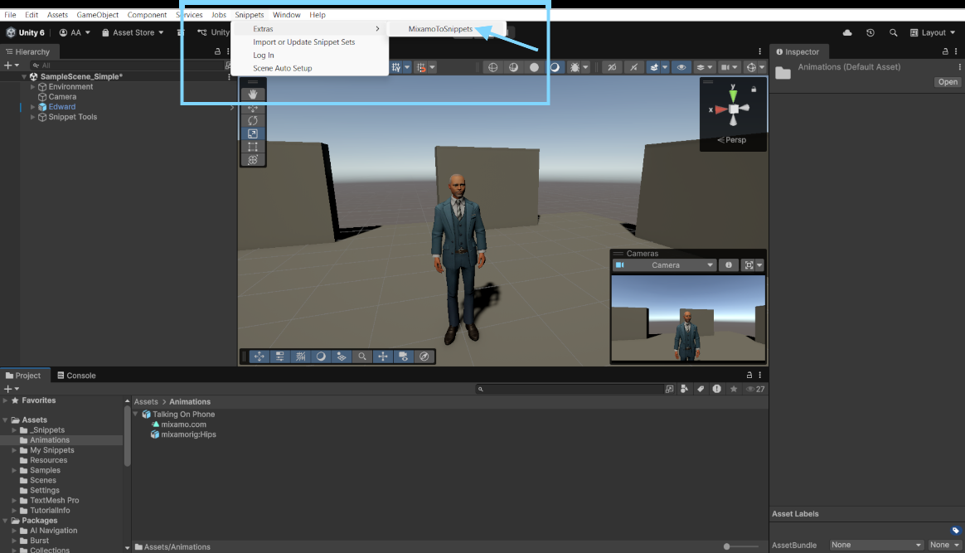965x553 pixels.
Task: Toggle Scene visibility eye button
Action: (x=681, y=67)
